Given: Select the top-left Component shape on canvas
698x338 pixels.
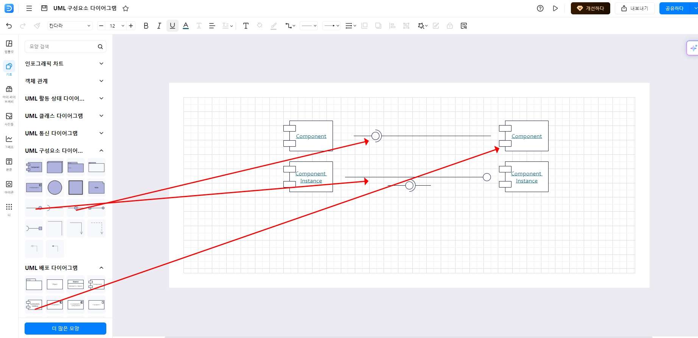Looking at the screenshot, I should click(x=308, y=136).
